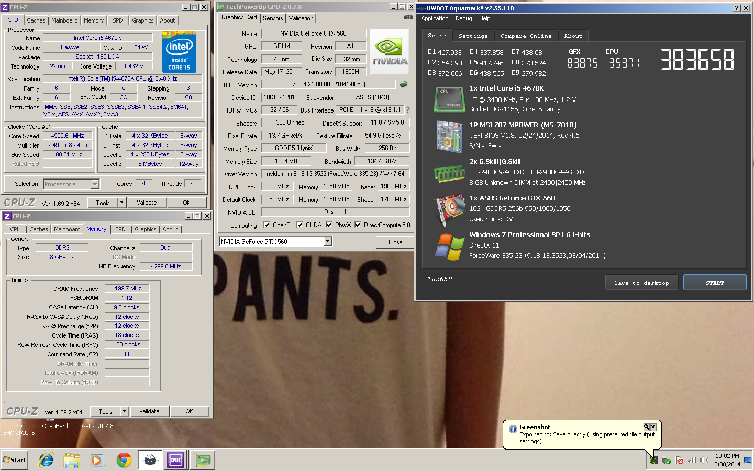Click the Save to desktop button

coord(641,283)
